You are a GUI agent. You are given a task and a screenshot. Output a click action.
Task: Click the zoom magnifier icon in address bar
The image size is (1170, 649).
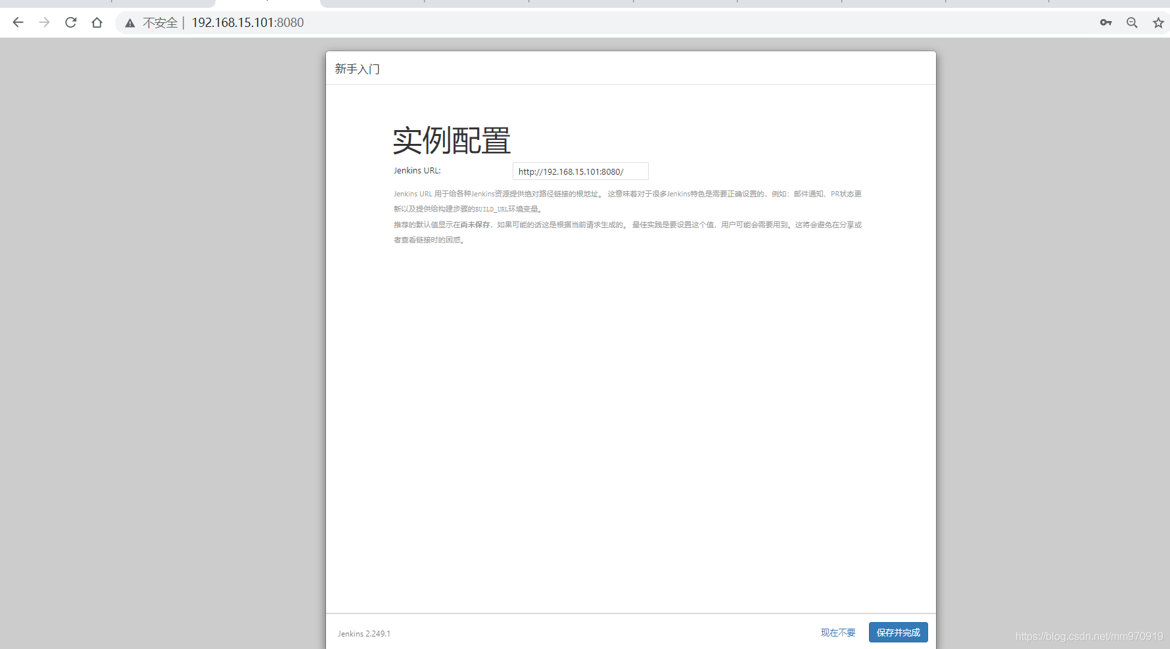(1132, 22)
